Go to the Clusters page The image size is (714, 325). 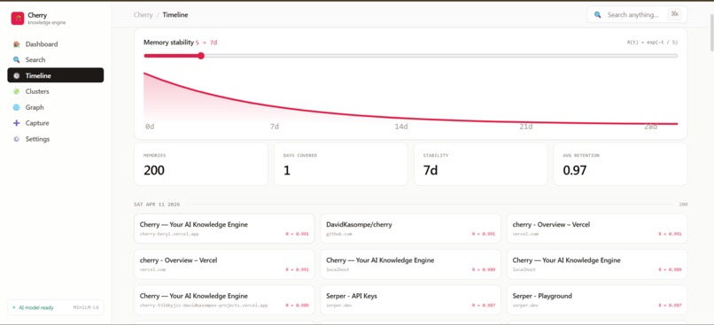point(56,91)
